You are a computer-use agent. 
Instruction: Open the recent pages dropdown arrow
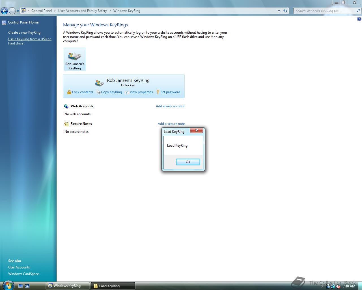point(18,11)
